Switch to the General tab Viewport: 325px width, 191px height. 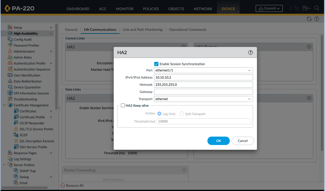tap(71, 30)
